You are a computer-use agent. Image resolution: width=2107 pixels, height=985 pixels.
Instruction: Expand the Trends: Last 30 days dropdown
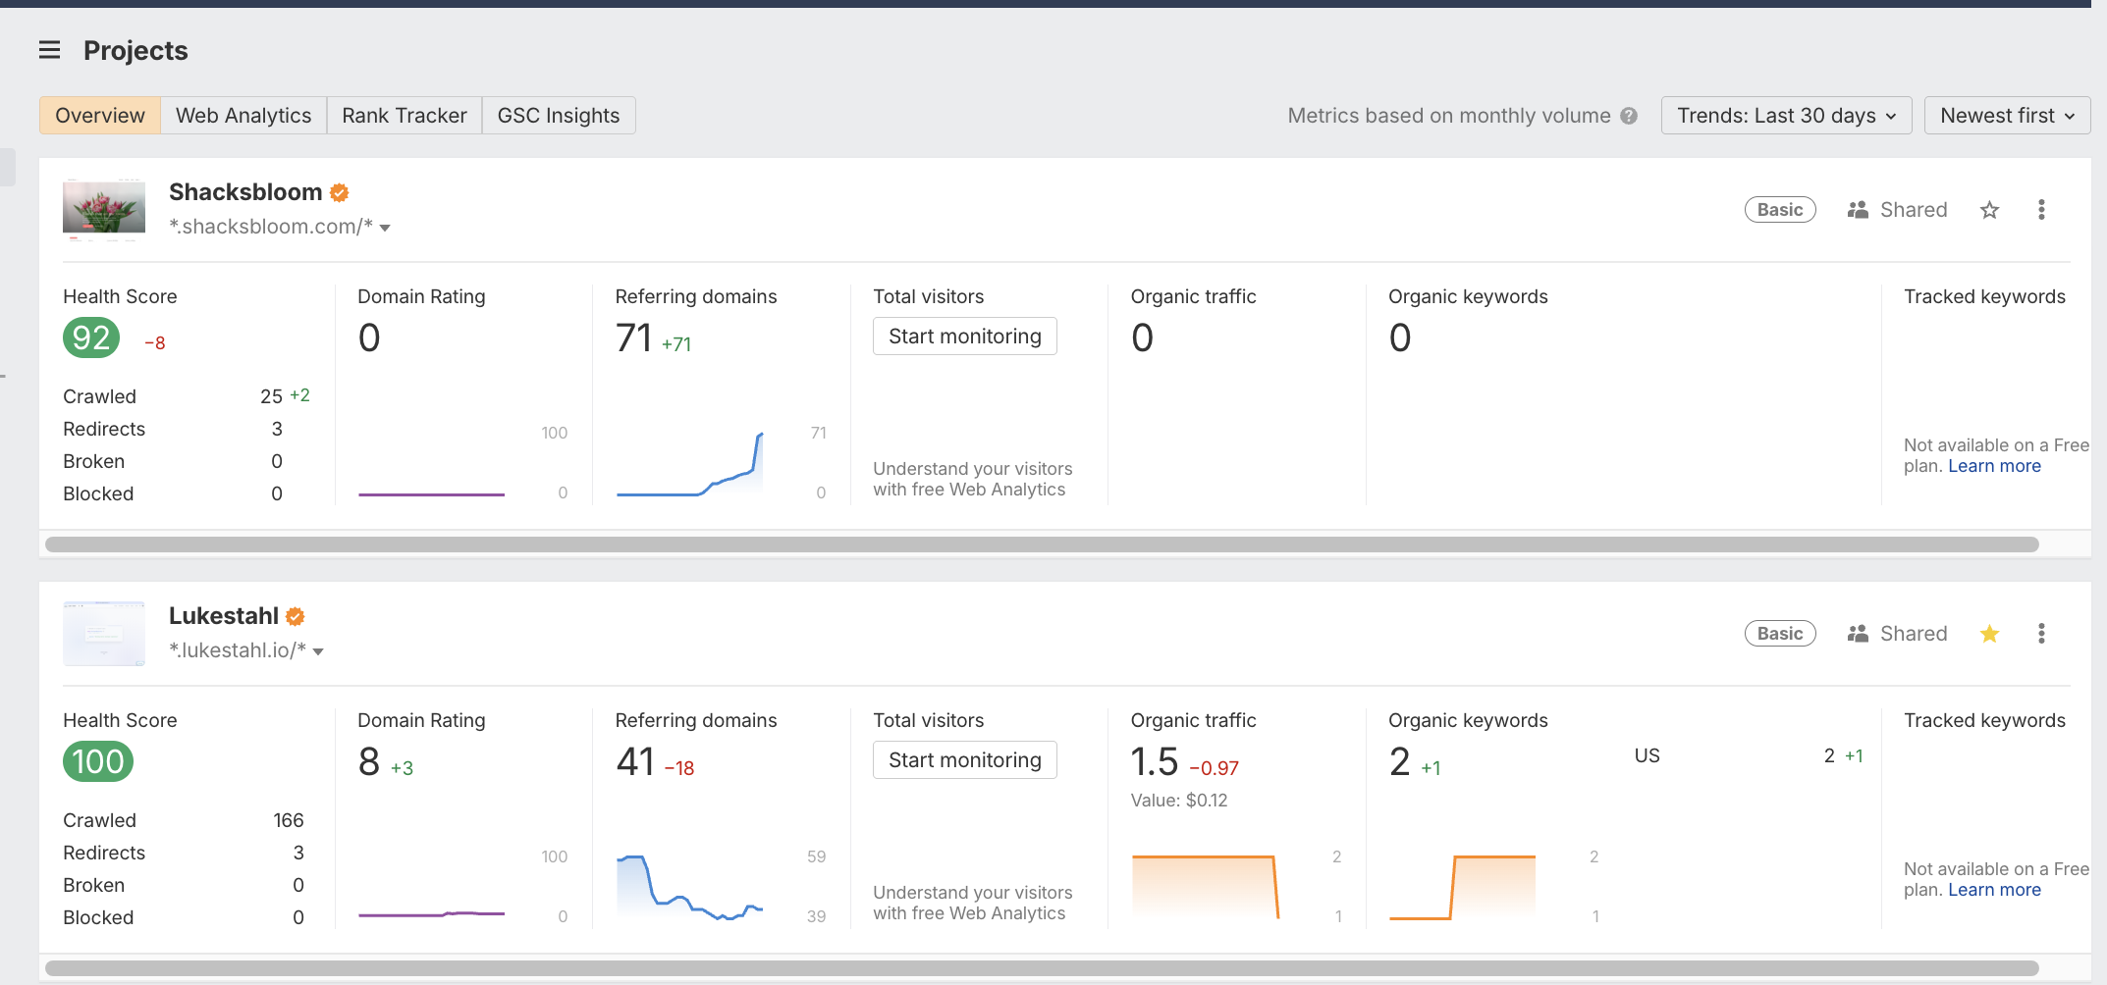1786,116
